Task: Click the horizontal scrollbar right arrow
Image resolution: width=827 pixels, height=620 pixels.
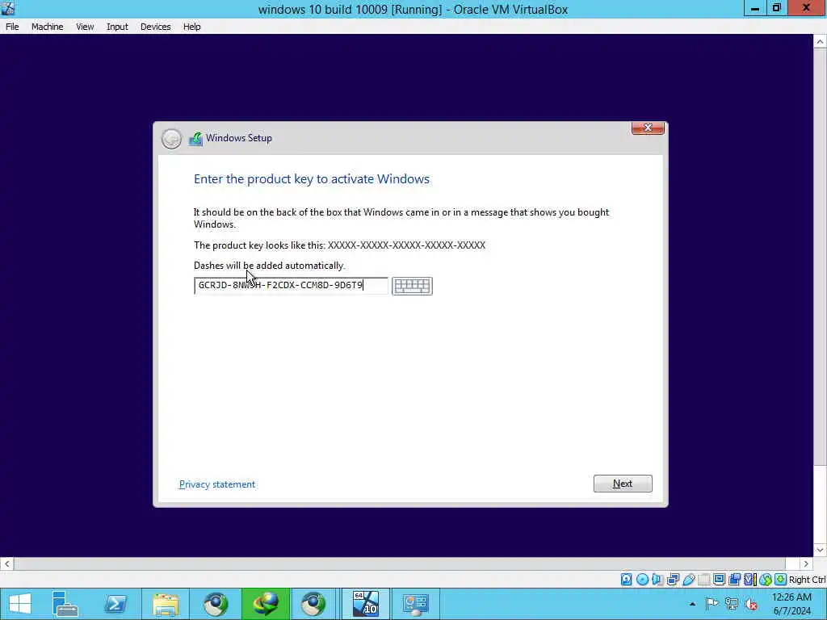Action: pyautogui.click(x=806, y=563)
